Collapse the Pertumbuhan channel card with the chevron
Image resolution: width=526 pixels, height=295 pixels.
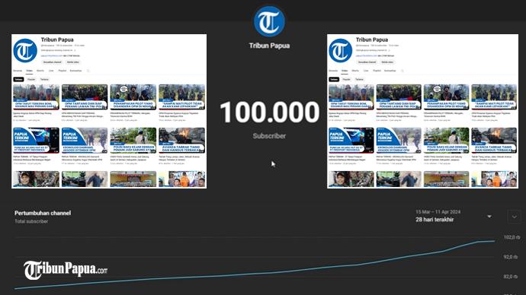point(515,217)
